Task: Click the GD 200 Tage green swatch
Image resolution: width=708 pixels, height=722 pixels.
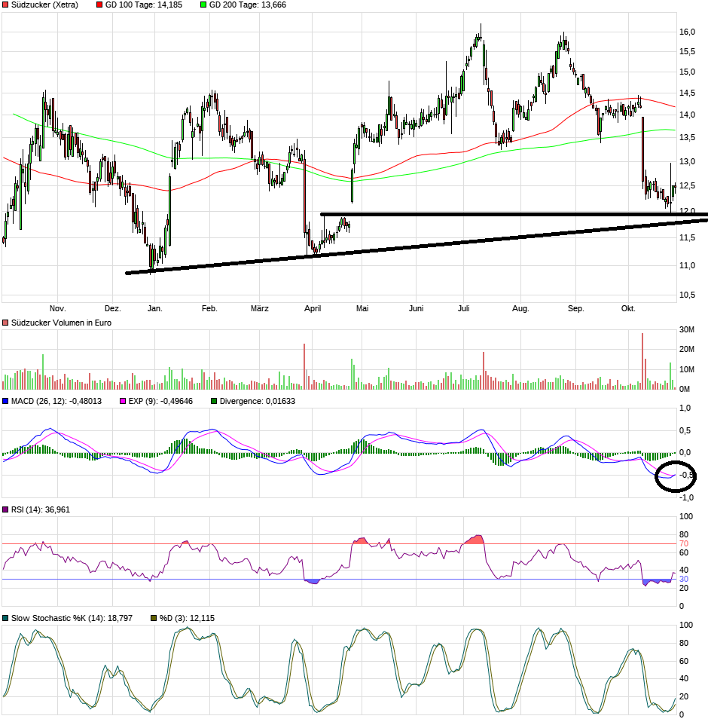Action: pos(203,5)
